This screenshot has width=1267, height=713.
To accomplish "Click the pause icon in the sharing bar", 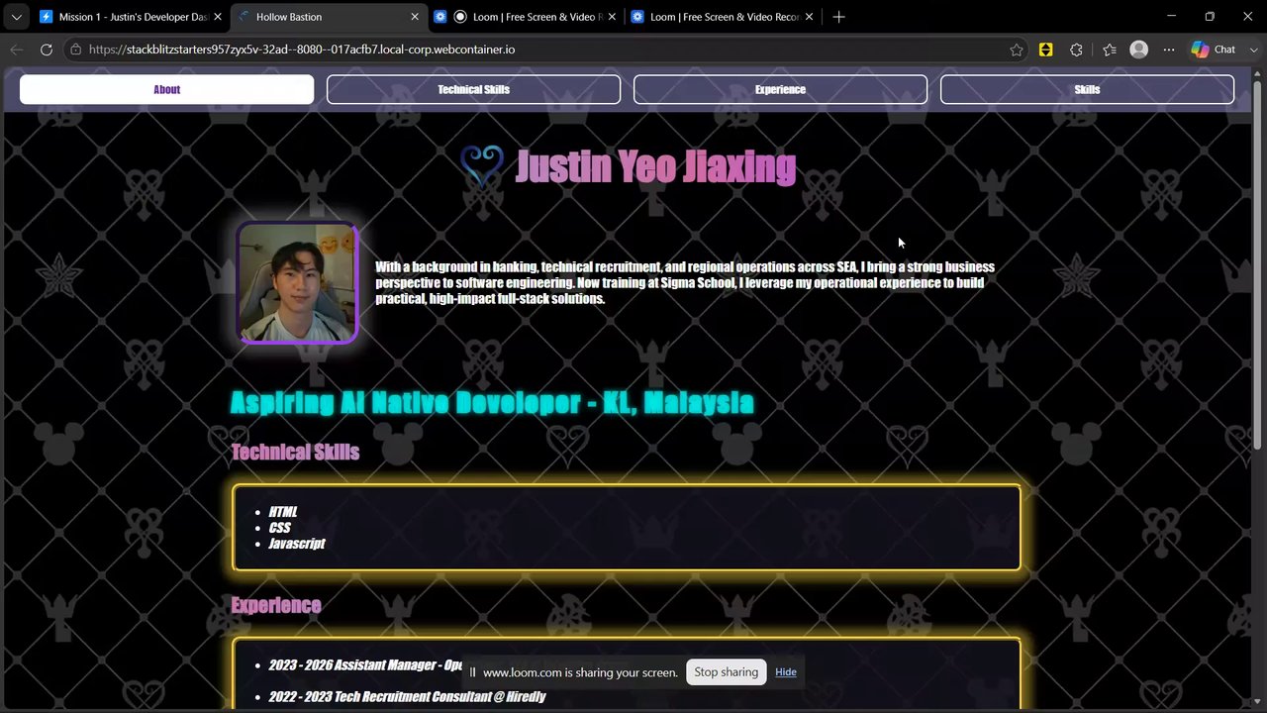I will click(x=472, y=672).
